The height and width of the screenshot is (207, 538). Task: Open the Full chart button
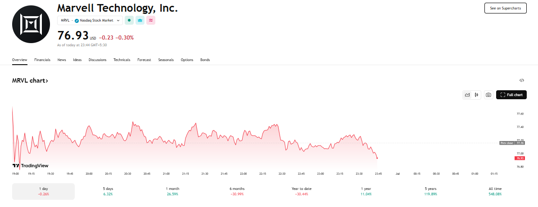pos(511,95)
